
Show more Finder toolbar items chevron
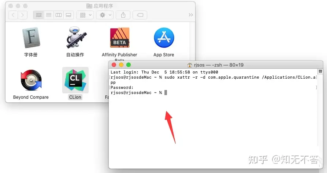191,15
